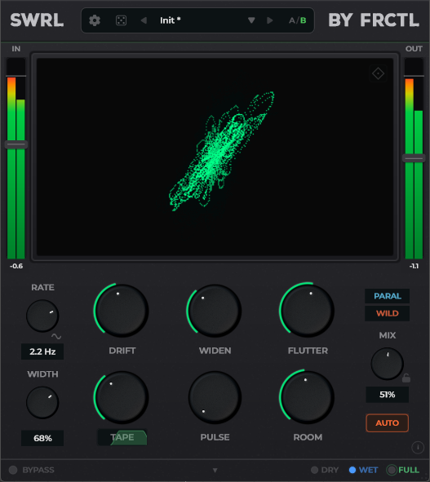Click the FLUTTER knob
This screenshot has height=482, width=430.
[x=308, y=311]
